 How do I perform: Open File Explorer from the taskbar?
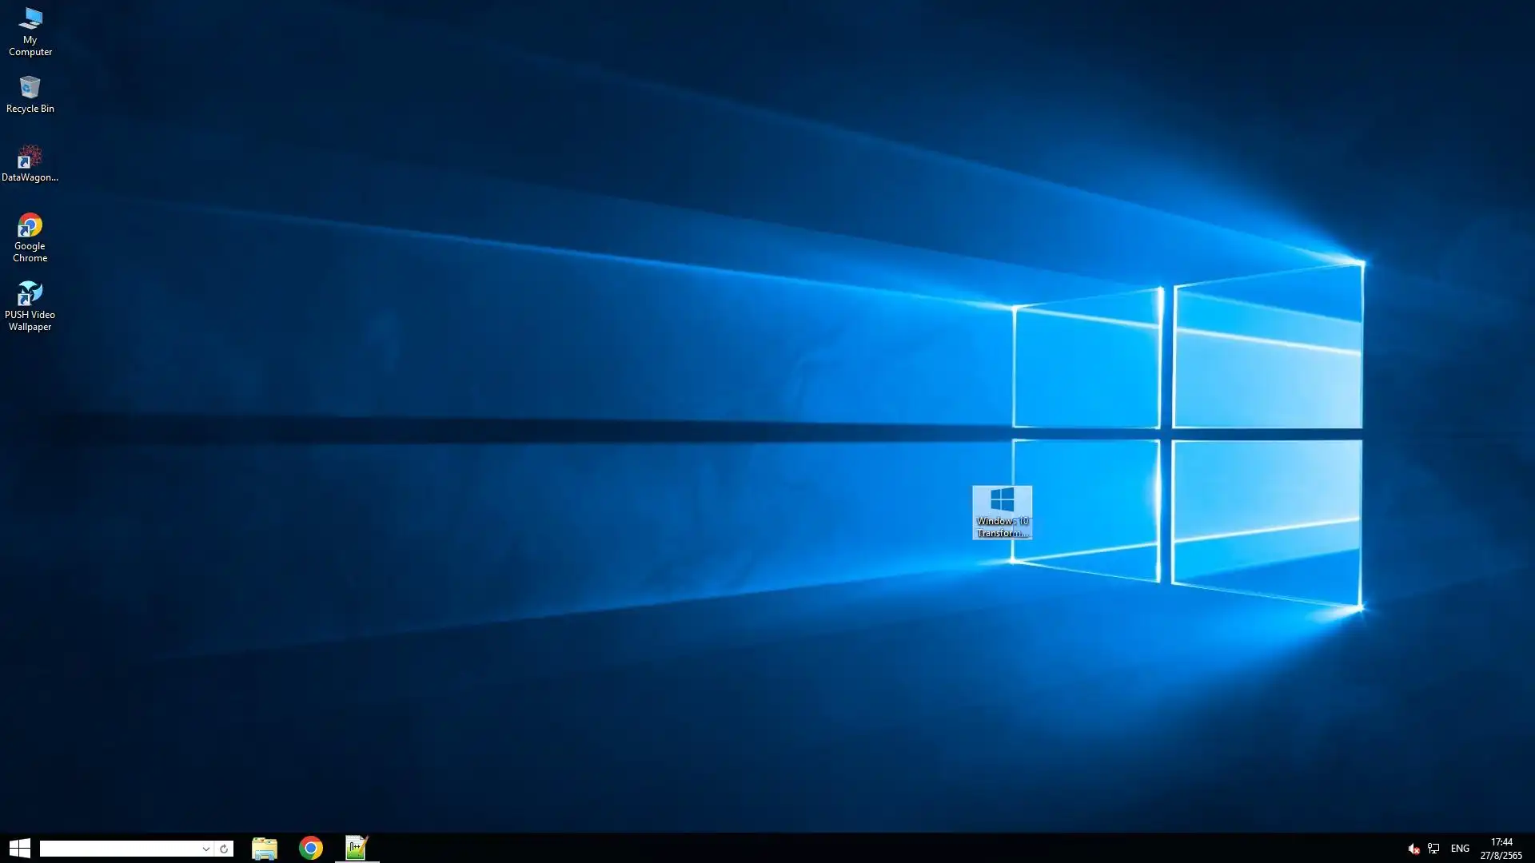pyautogui.click(x=265, y=848)
